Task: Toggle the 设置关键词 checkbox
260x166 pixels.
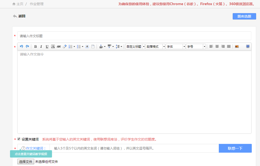Action: tap(19, 139)
